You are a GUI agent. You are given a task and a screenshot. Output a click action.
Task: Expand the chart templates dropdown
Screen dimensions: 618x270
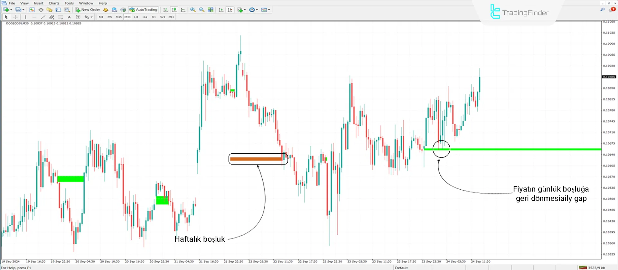coord(269,10)
